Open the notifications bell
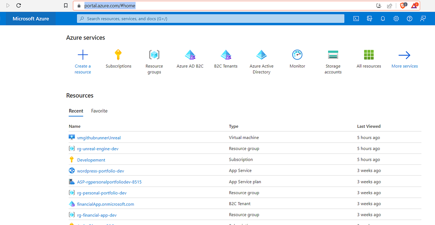Screen dimensions: 435x225 pyautogui.click(x=383, y=19)
